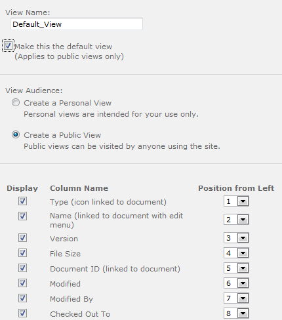Expand Document ID position dropdown
Viewport: 282px width, 320px height.
[236, 268]
